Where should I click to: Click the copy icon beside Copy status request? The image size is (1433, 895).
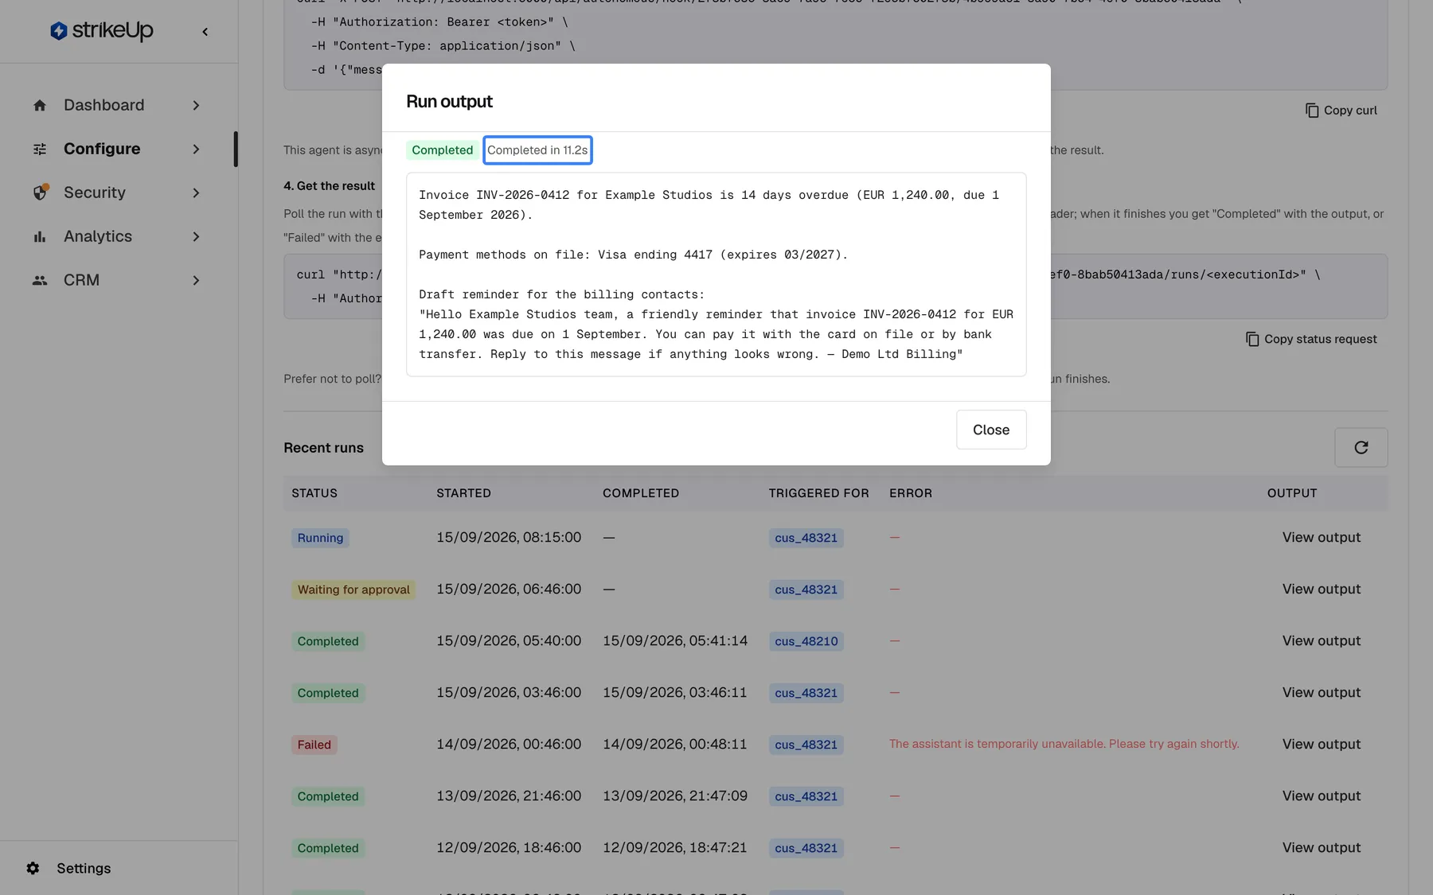(x=1251, y=339)
